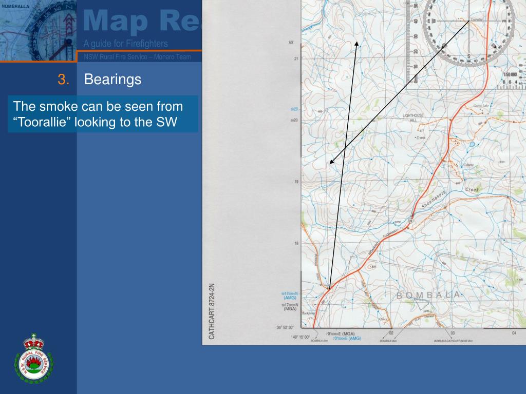Click the longitude label 149° 15' 00"
526x394 pixels.
click(x=300, y=337)
